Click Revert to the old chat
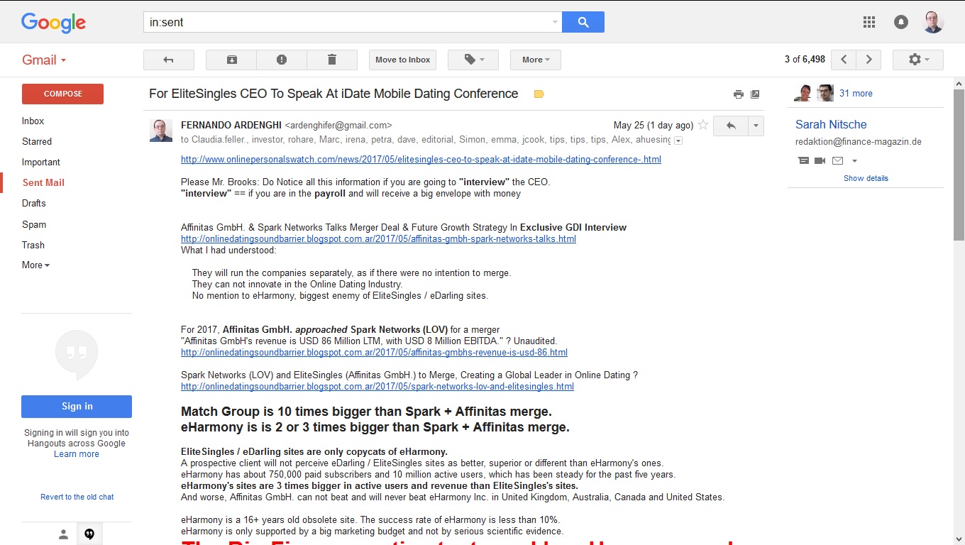The width and height of the screenshot is (965, 545). pos(77,497)
